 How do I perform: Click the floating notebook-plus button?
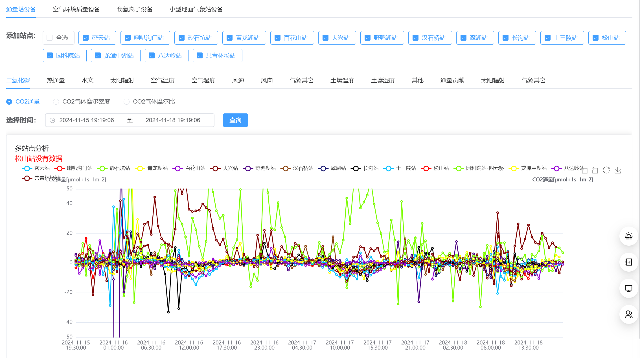pos(628,262)
